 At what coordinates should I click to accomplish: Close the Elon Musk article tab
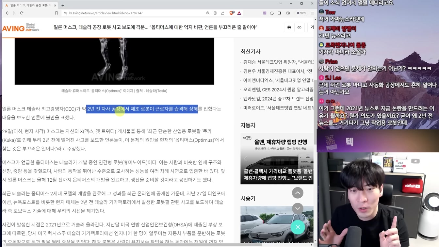tap(55, 5)
